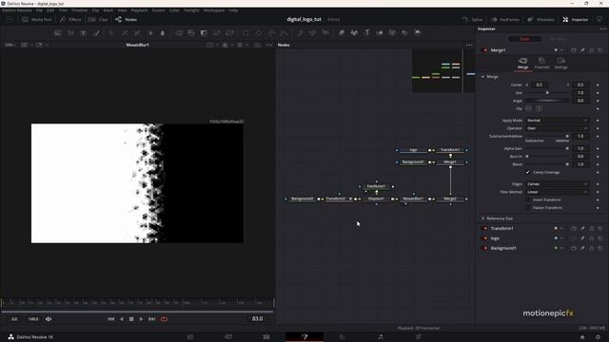Add a Polygon mask tool from toolbar
609x342 pixels.
click(271, 33)
